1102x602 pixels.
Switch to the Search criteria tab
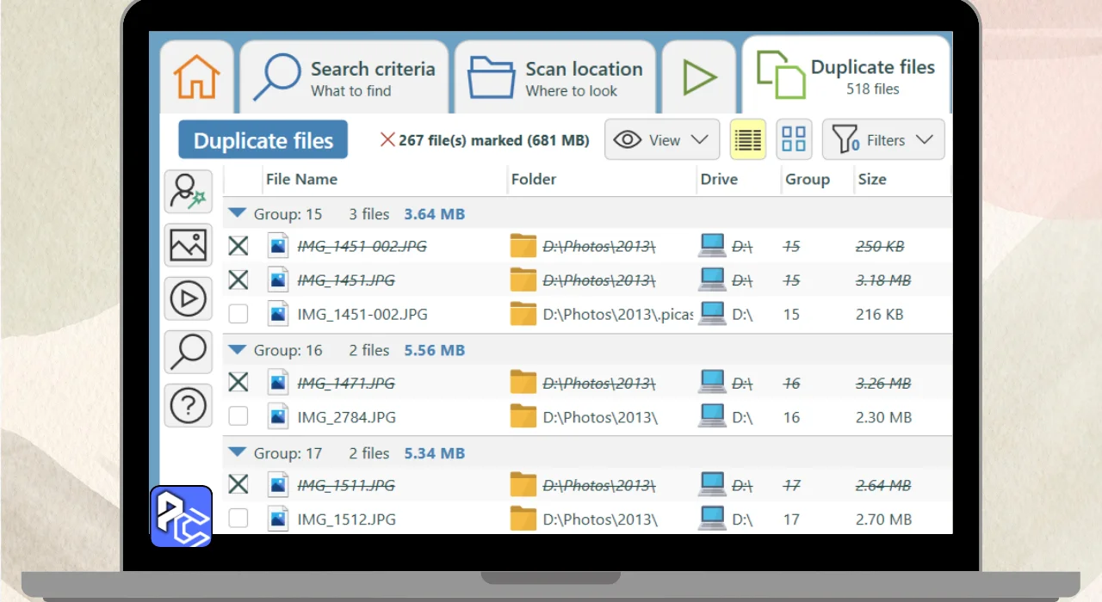344,77
